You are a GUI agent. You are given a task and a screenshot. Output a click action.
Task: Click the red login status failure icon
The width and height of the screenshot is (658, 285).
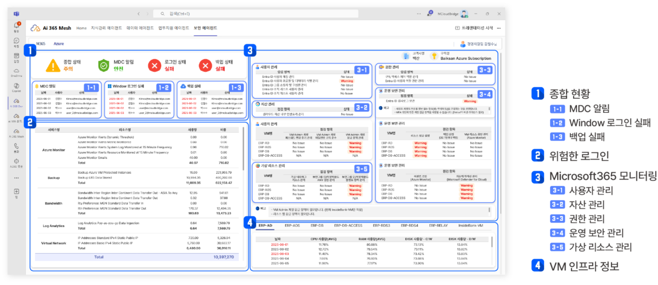155,66
